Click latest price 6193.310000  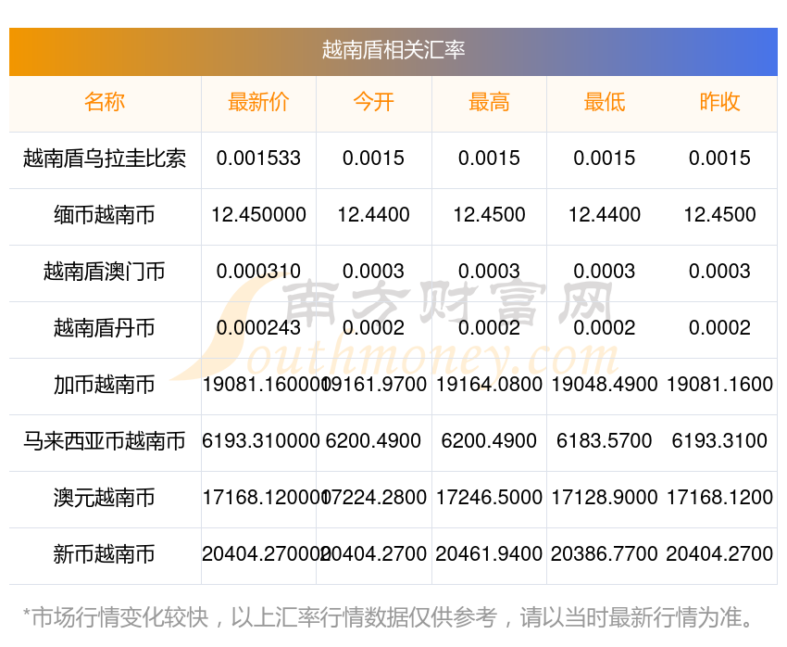point(260,441)
